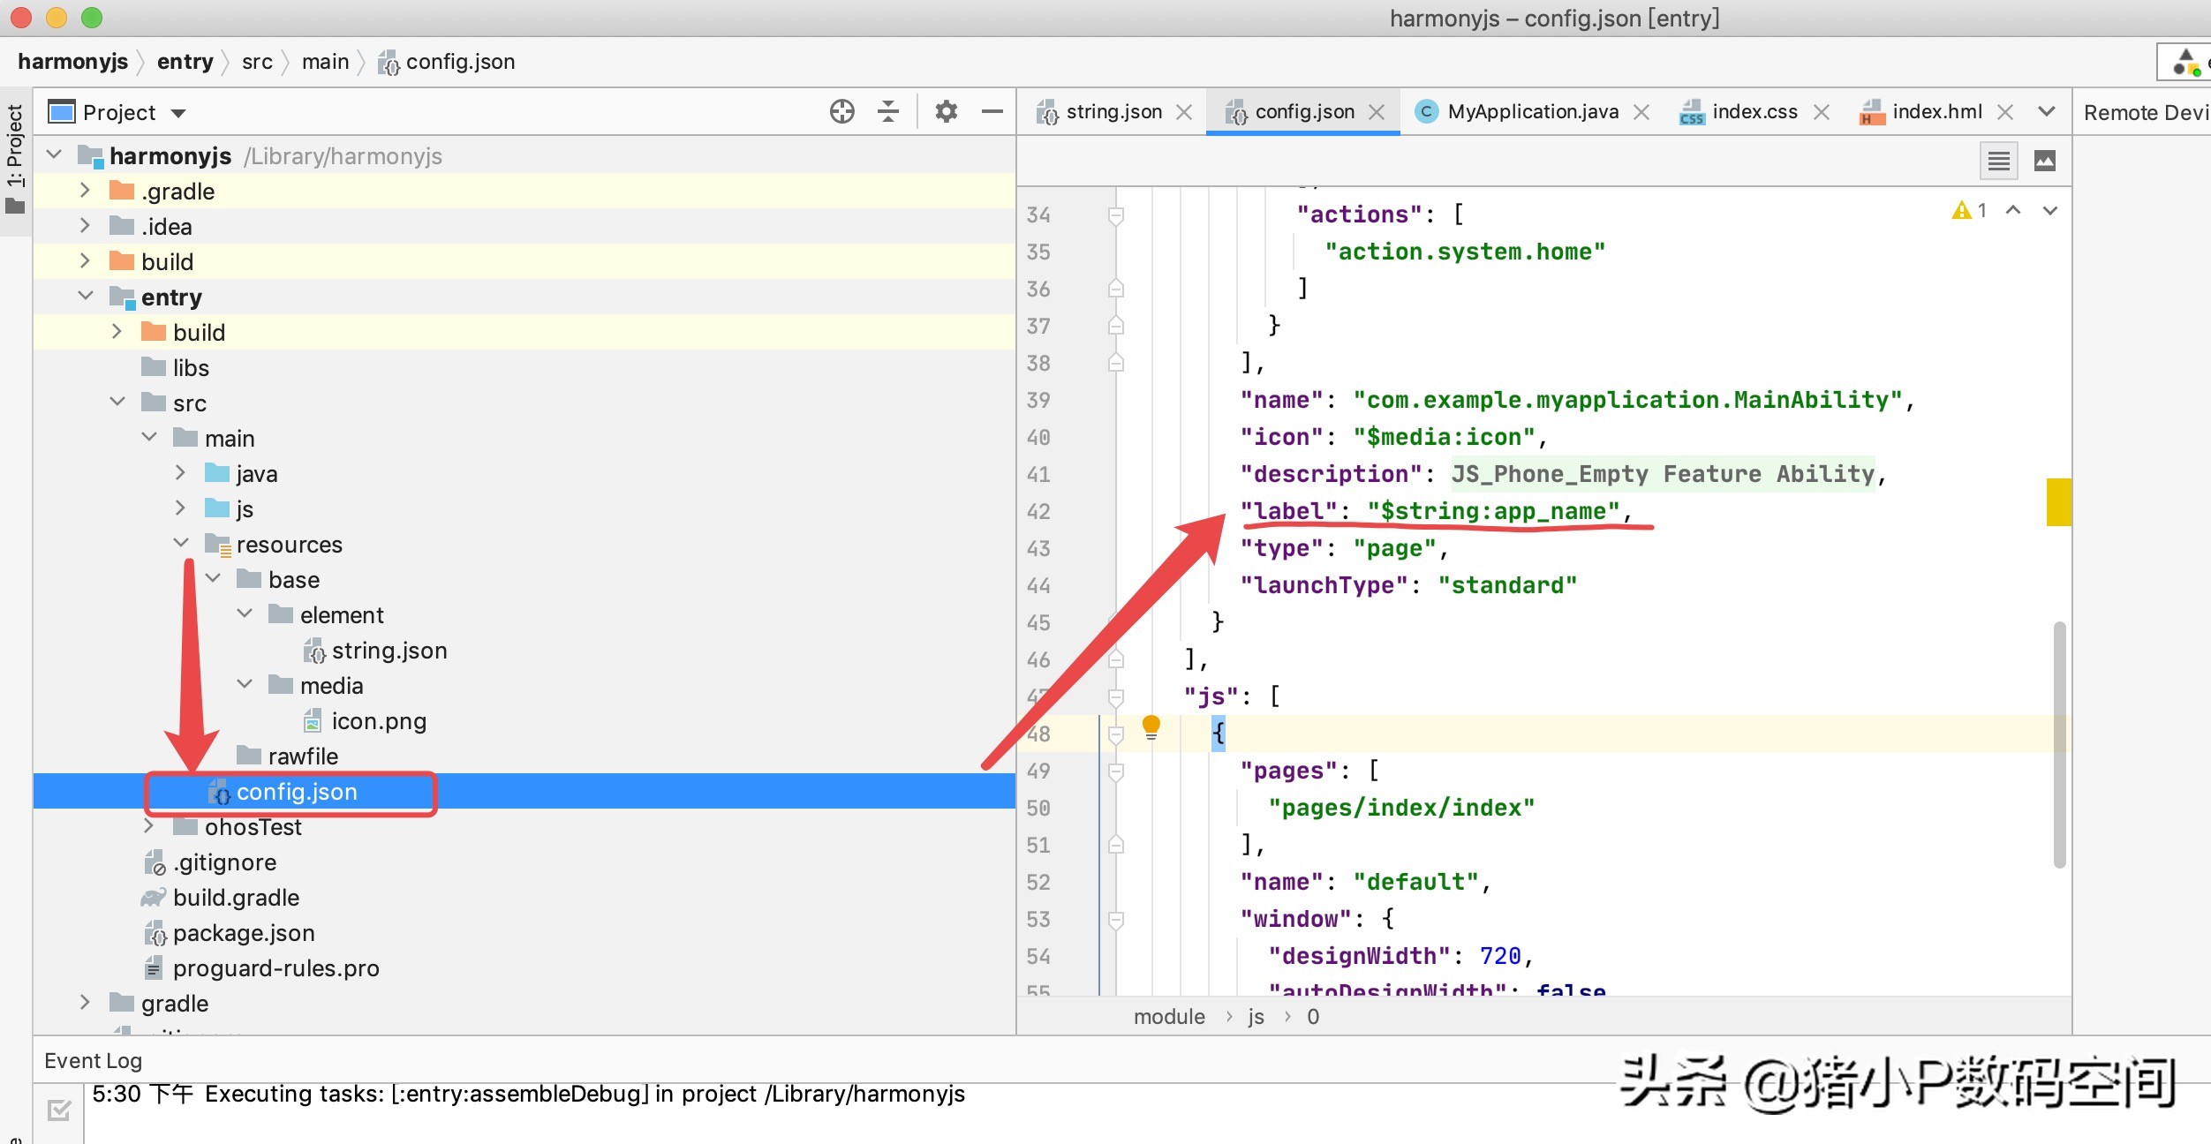Open the Project view dropdown
This screenshot has height=1144, width=2211.
tap(178, 113)
